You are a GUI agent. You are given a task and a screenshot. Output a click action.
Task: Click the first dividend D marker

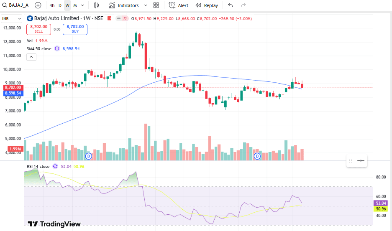(x=89, y=156)
